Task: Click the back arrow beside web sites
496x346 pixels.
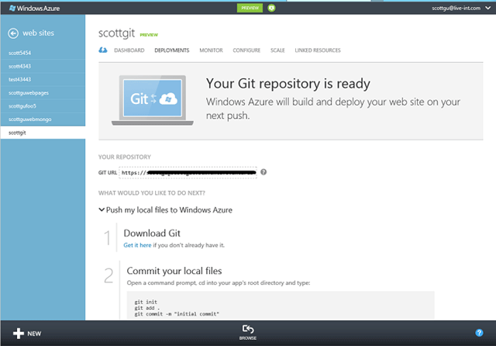Action: [x=13, y=33]
